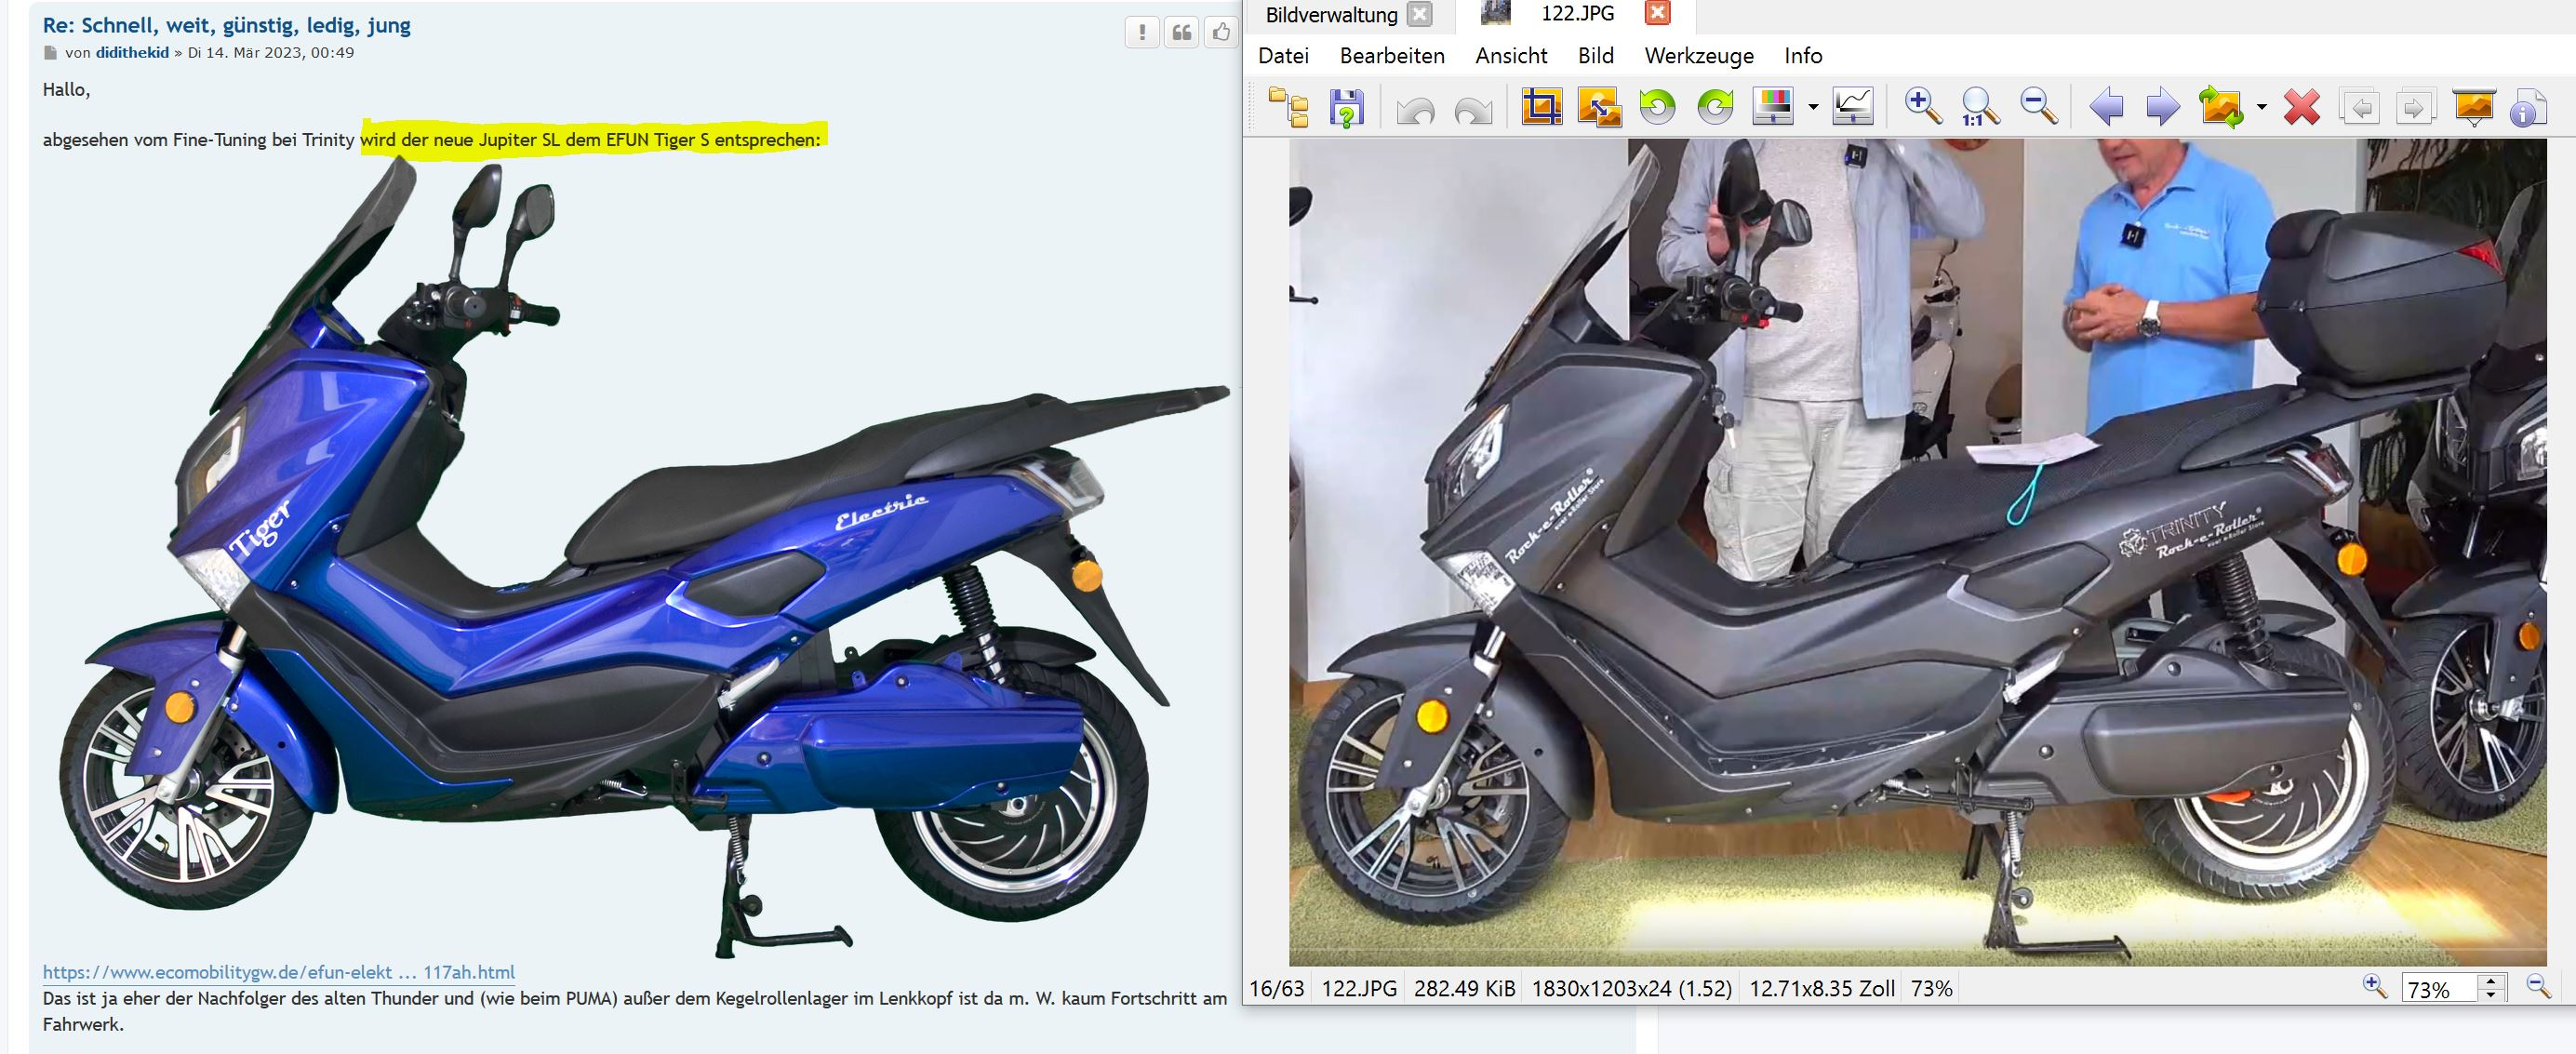This screenshot has height=1054, width=2576.
Task: Start slideshow with projector screen icon
Action: pos(2473,107)
